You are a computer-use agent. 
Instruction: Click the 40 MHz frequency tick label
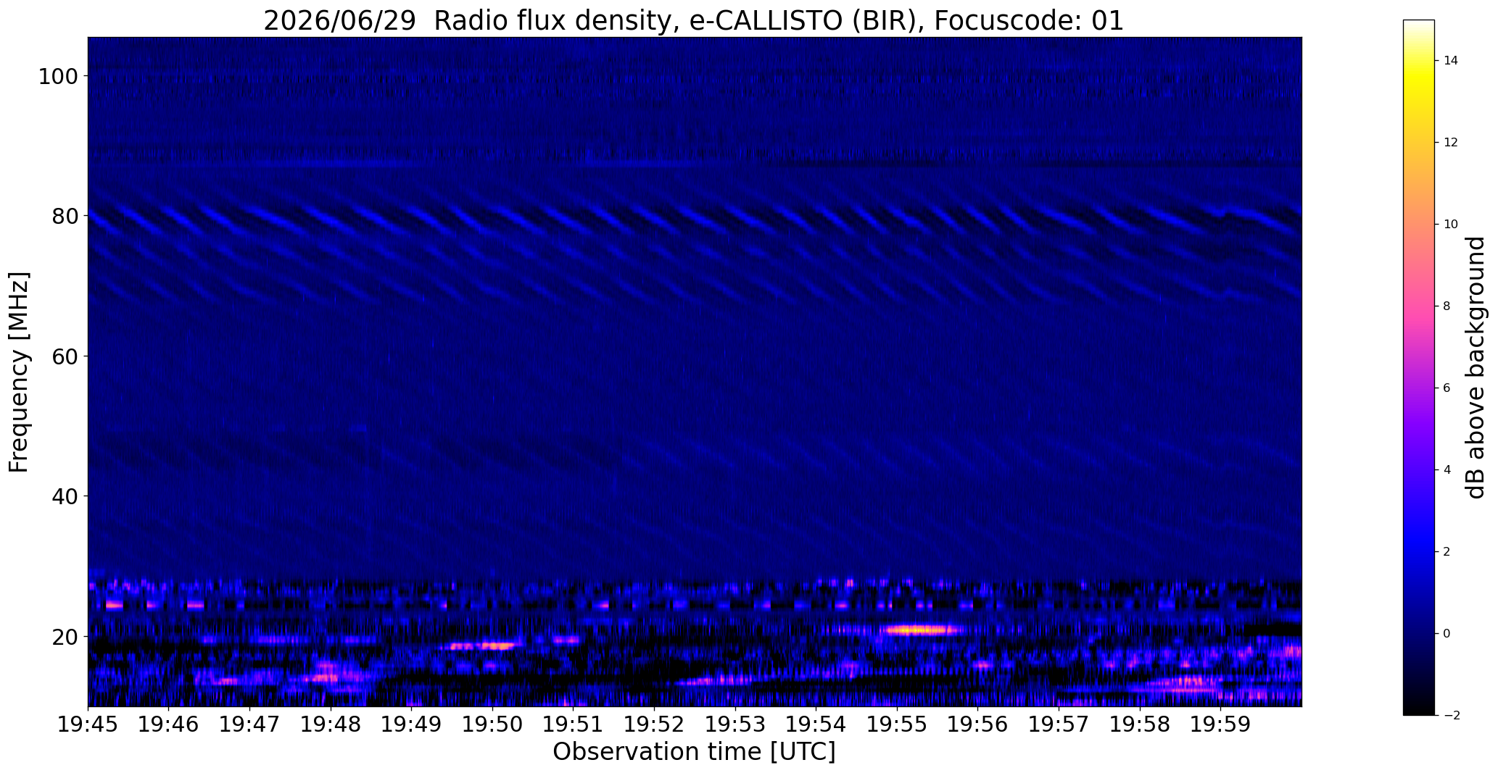(64, 496)
